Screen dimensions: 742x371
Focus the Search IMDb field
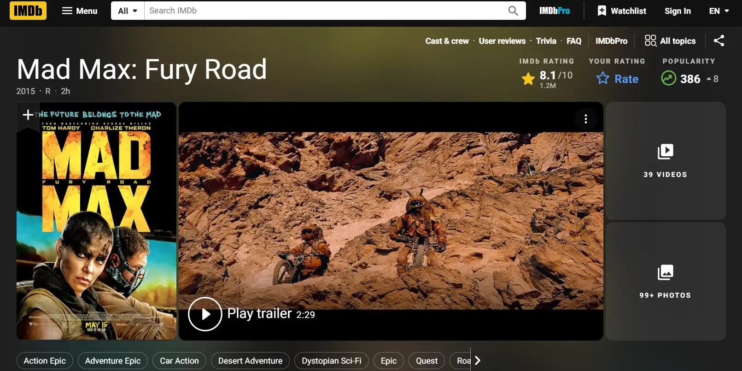pyautogui.click(x=322, y=11)
